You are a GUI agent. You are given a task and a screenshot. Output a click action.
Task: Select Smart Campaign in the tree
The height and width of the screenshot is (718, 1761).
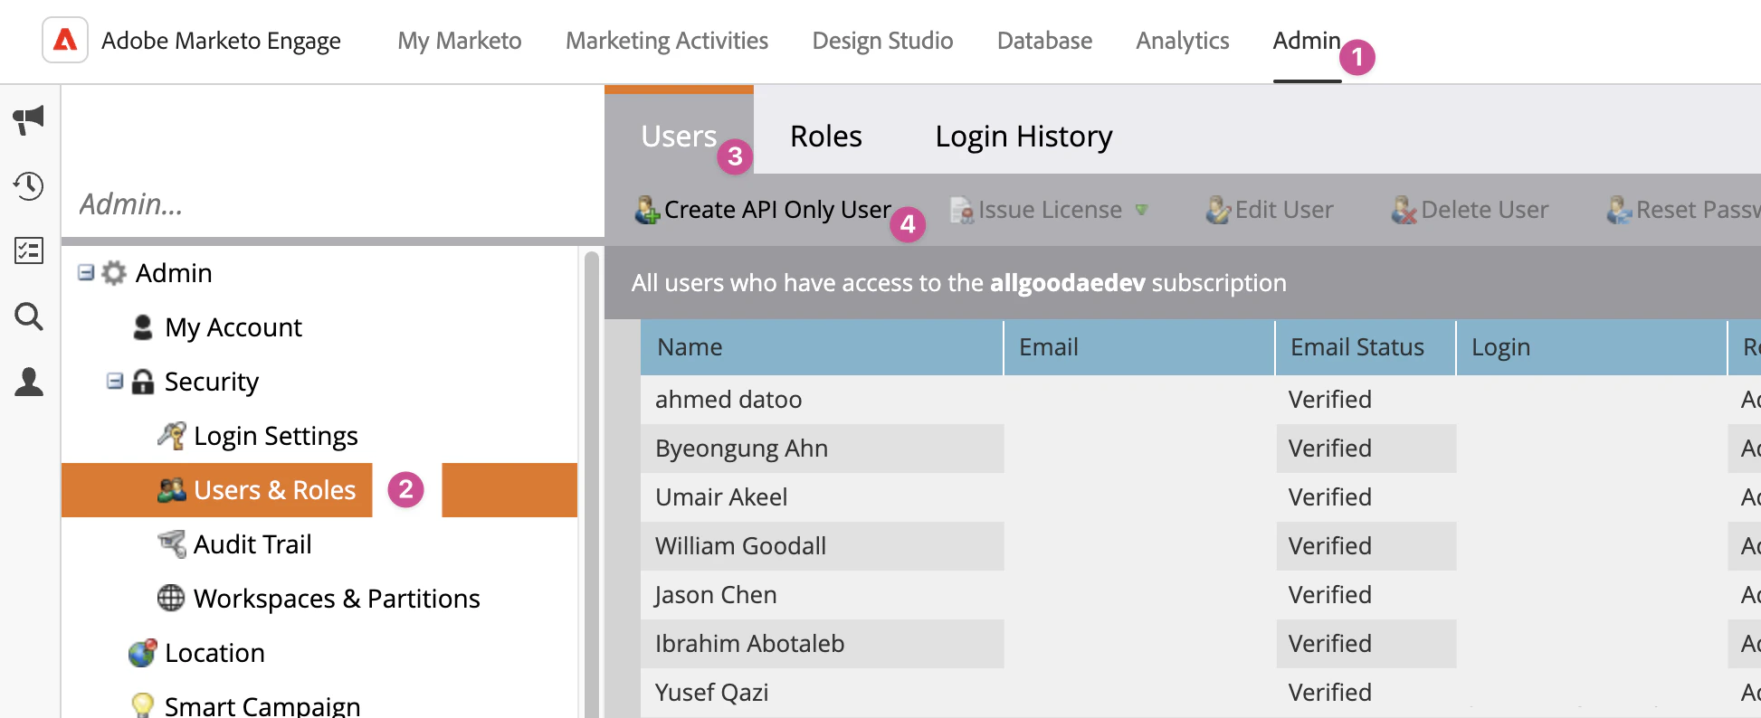coord(262,705)
